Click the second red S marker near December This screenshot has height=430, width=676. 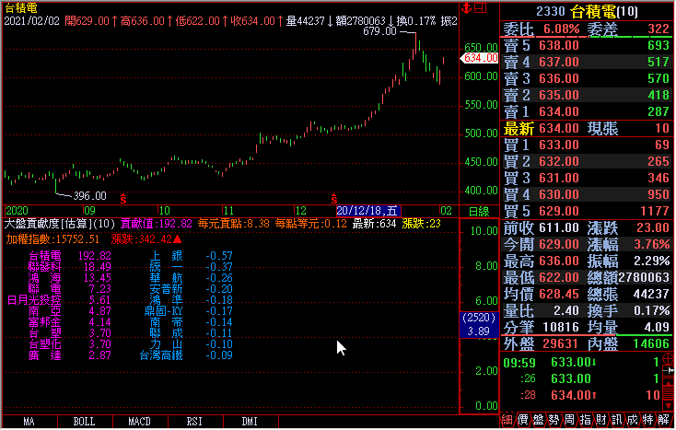[334, 199]
